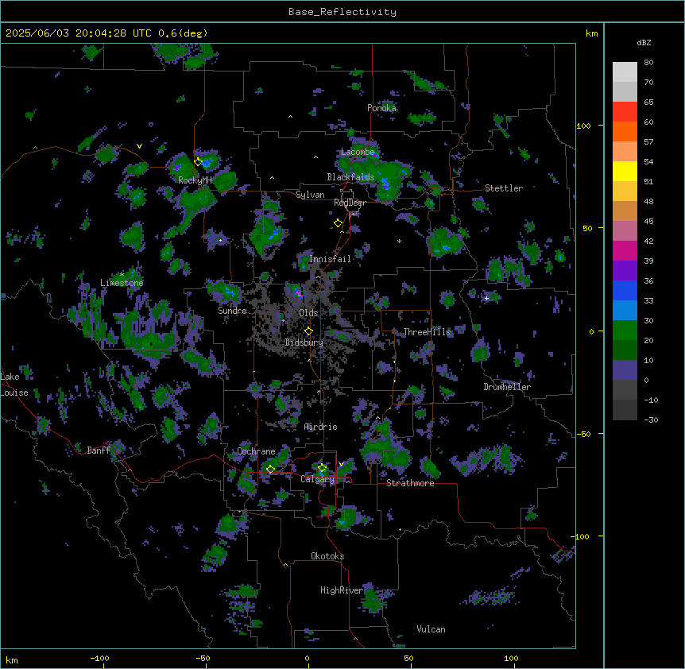Click the Calgary city label

[317, 479]
